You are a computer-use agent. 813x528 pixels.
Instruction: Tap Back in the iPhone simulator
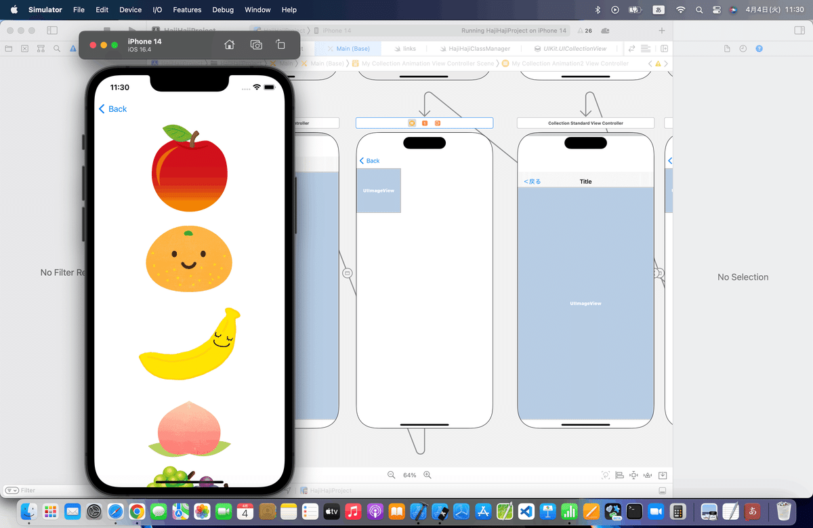[x=112, y=109]
